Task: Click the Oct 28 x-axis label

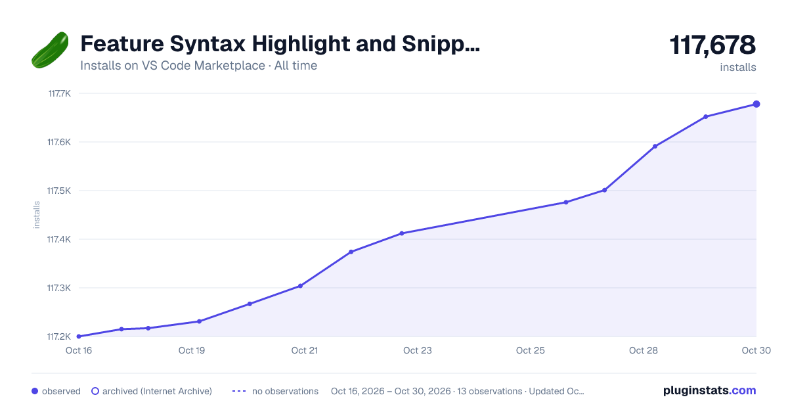Action: tap(644, 350)
